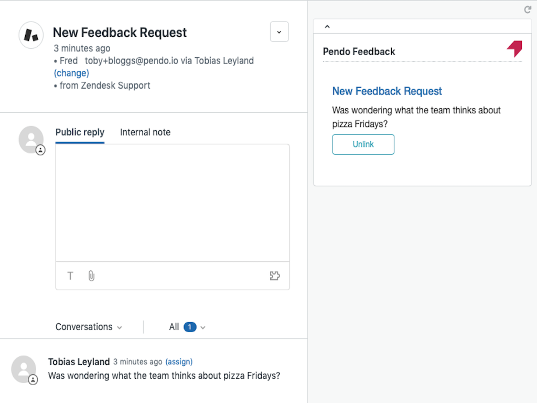Screen dimensions: 537x403
Task: Collapse the Pendo Feedback panel
Action: tap(327, 26)
